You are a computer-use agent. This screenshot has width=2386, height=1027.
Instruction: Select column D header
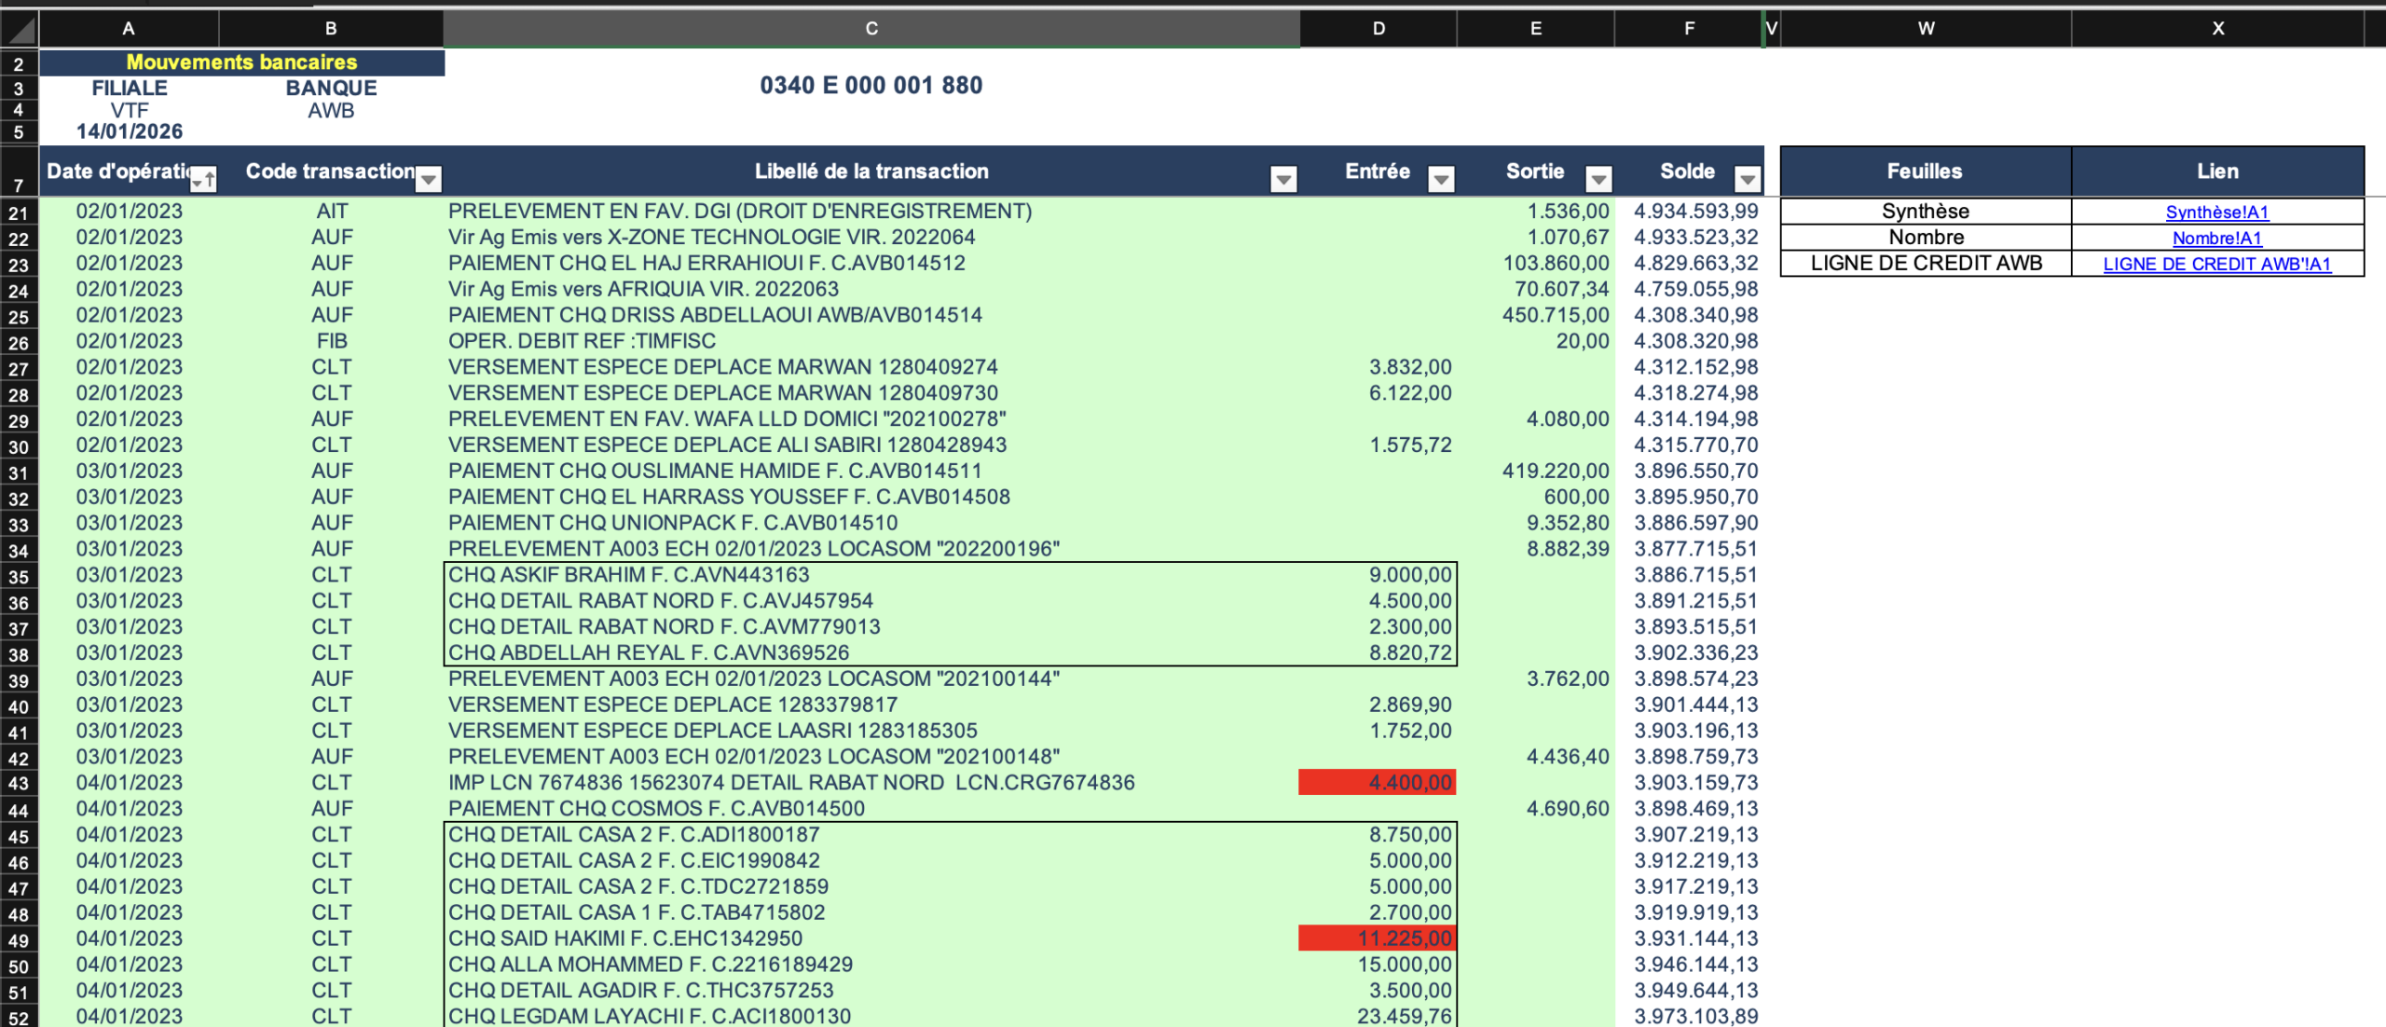coord(1378,29)
